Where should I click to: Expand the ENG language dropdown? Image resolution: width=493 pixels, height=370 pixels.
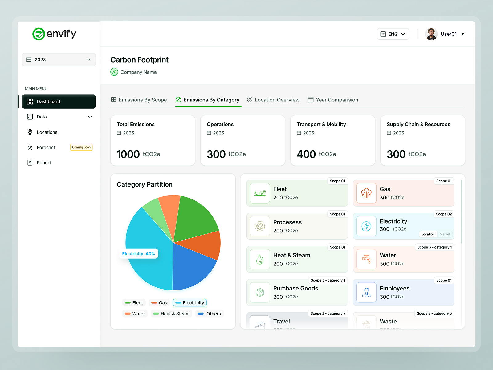coord(393,34)
